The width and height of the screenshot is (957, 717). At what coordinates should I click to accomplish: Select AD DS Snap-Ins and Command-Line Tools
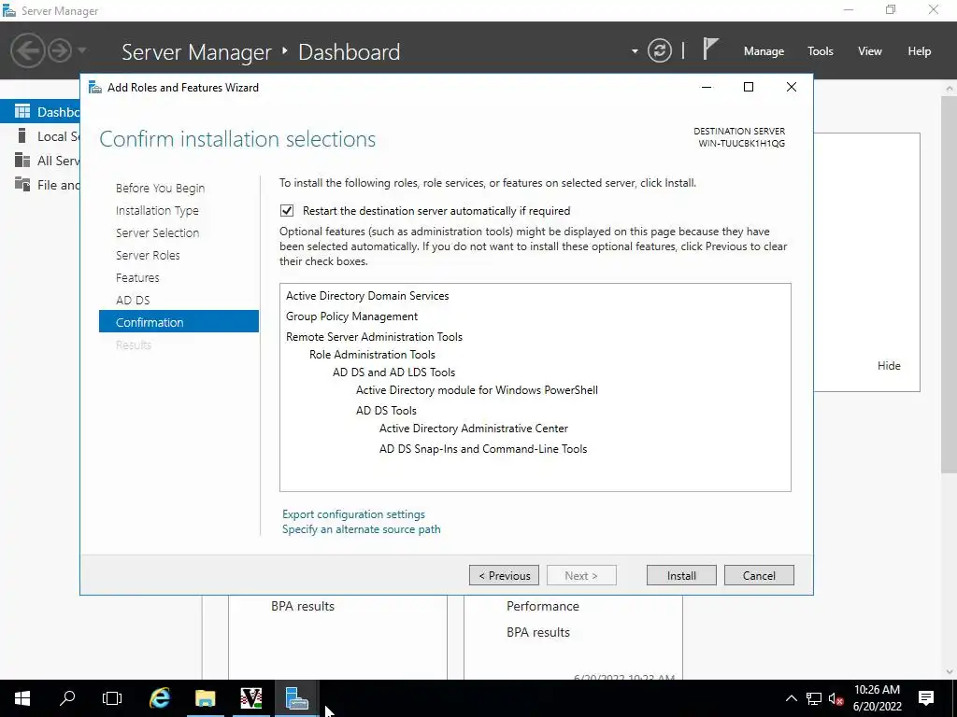pos(483,449)
